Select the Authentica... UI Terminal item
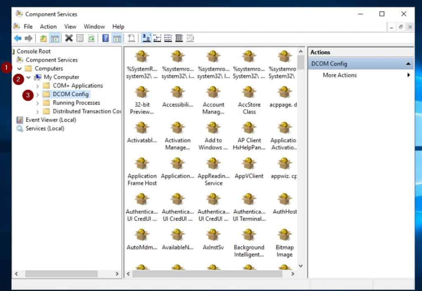The height and width of the screenshot is (291, 422). [x=249, y=207]
